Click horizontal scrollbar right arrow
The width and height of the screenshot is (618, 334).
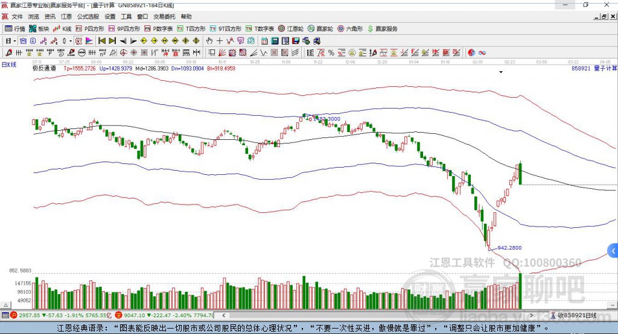tap(531, 315)
